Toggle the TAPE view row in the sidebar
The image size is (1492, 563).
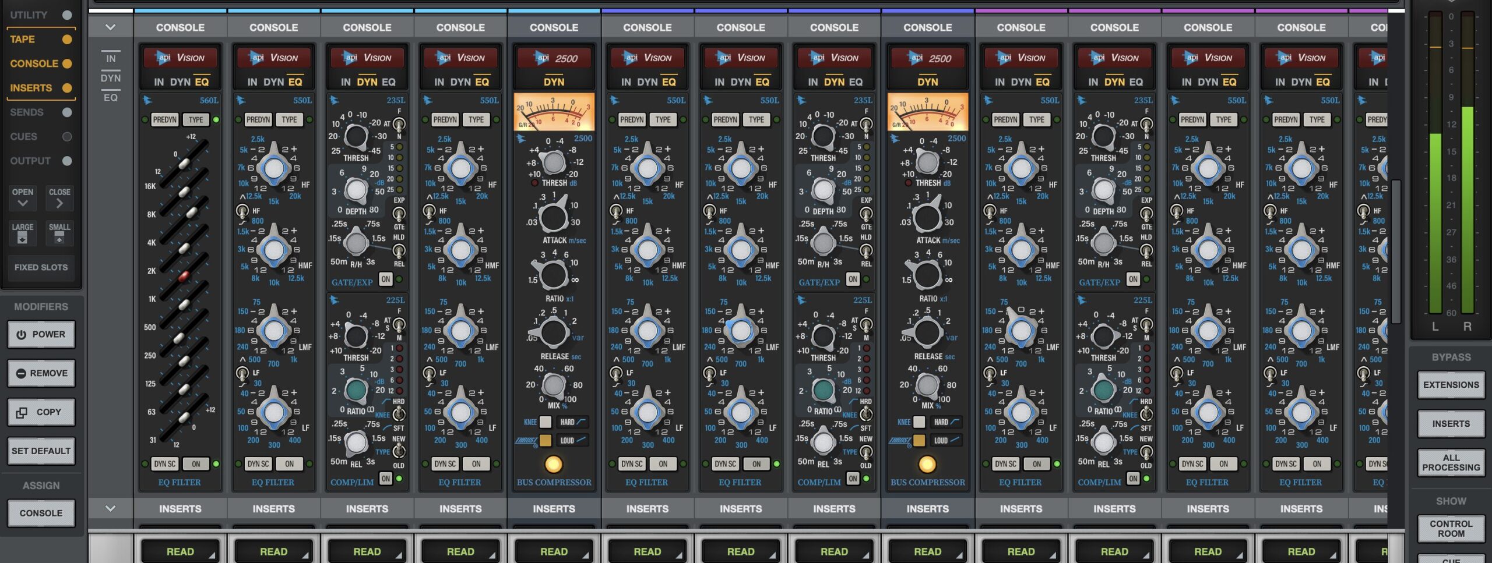[40, 39]
